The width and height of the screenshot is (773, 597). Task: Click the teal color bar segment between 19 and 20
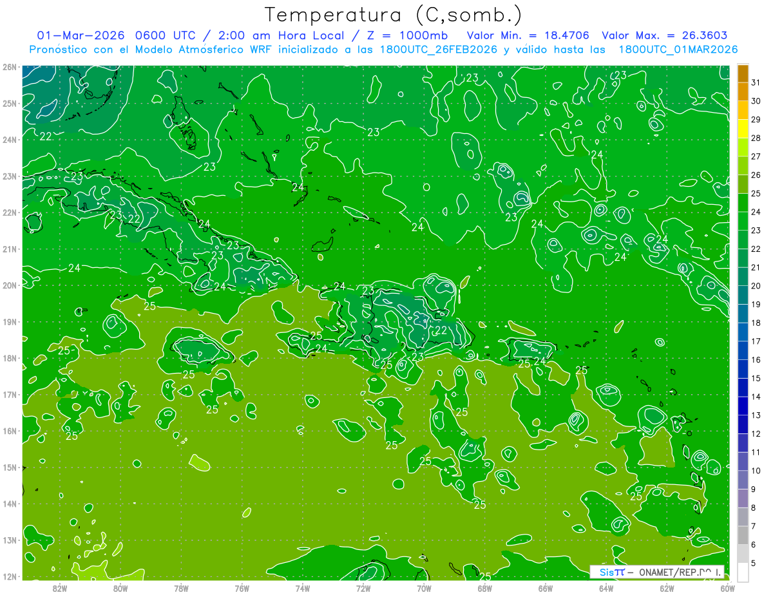coord(743,295)
